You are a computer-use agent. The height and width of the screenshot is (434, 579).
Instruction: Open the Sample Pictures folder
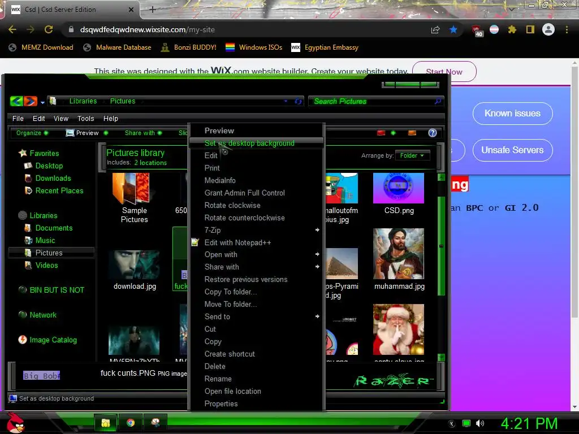point(135,198)
